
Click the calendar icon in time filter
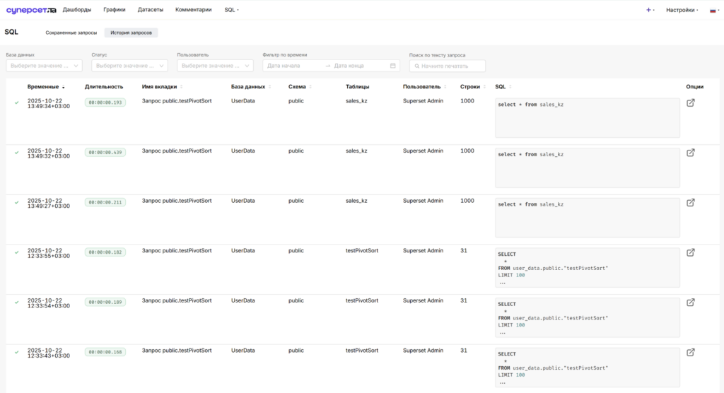[392, 66]
